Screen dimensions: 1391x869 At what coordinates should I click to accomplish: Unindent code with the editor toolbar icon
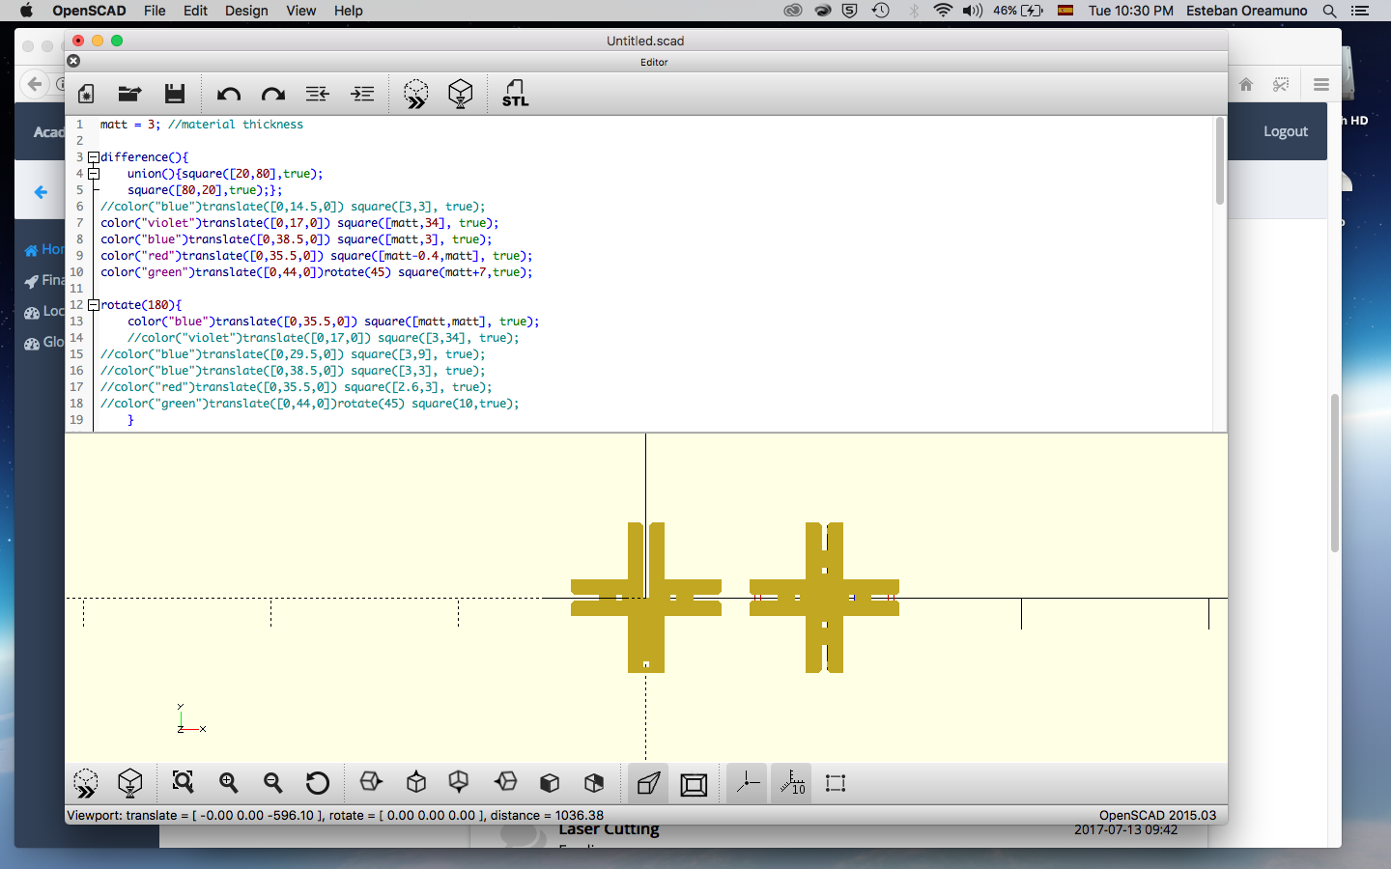click(x=318, y=94)
